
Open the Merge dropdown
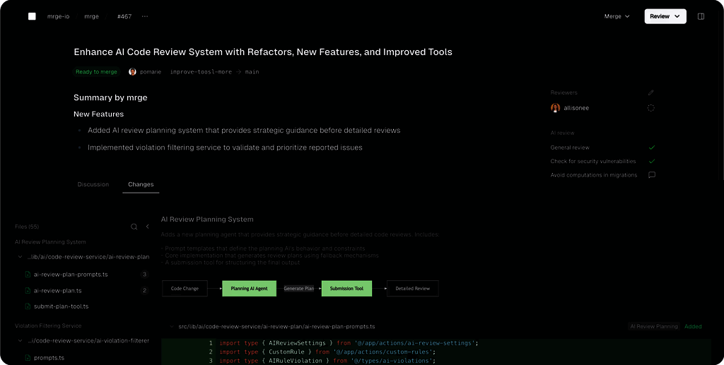[x=617, y=16]
